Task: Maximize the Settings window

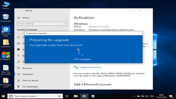Action: coord(141,10)
